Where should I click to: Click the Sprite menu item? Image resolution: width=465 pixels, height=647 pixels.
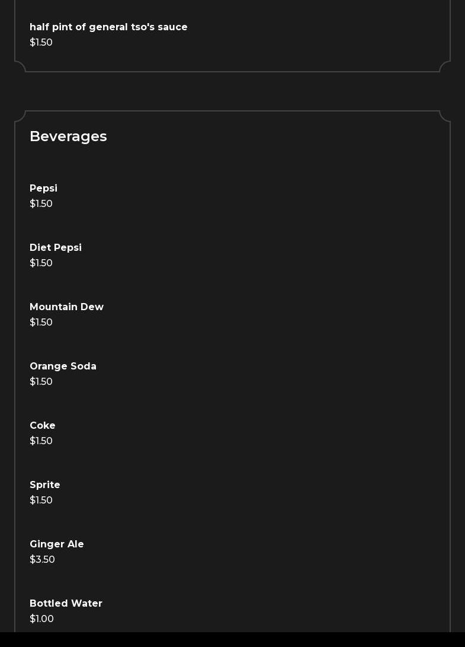point(45,485)
